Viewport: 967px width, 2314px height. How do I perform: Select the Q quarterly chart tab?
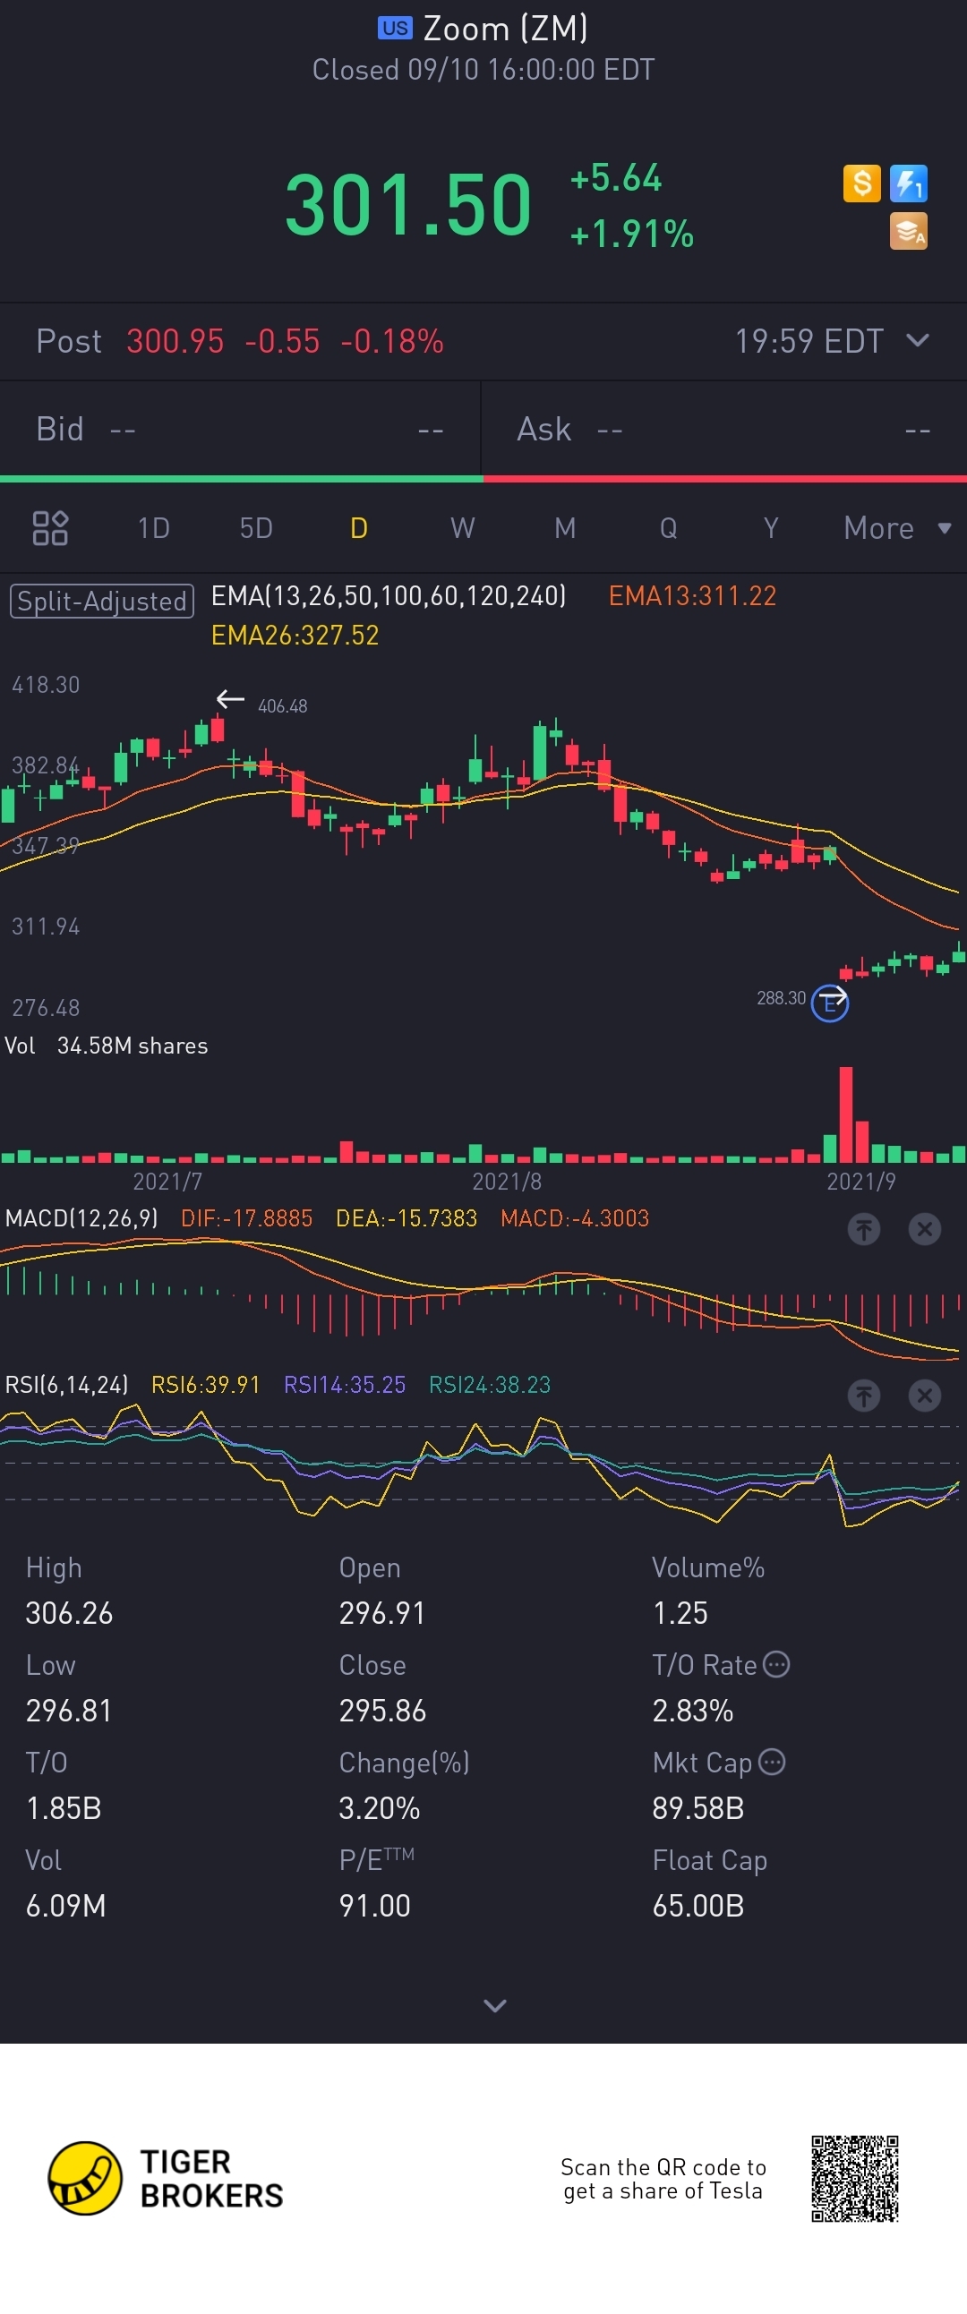point(668,528)
